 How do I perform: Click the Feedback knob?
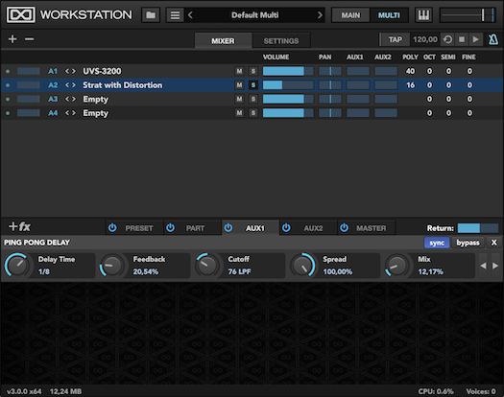(112, 266)
